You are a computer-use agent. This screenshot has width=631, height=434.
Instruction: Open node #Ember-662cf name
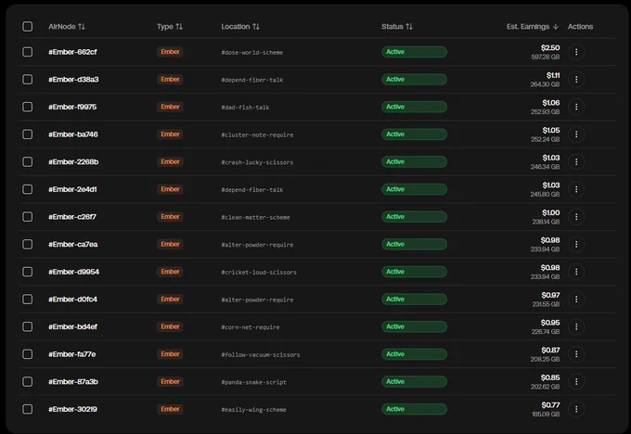[72, 52]
